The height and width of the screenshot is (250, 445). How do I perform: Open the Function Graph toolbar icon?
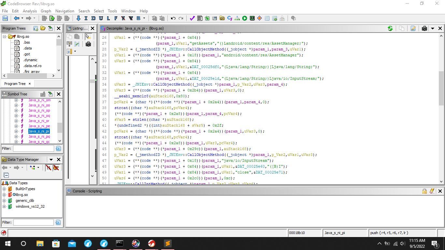[x=237, y=19]
